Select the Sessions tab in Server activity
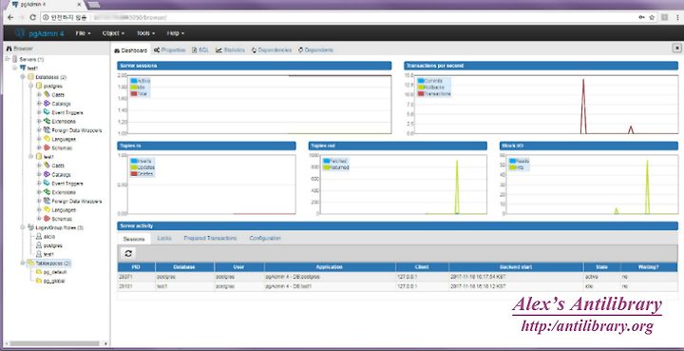 pyautogui.click(x=134, y=239)
